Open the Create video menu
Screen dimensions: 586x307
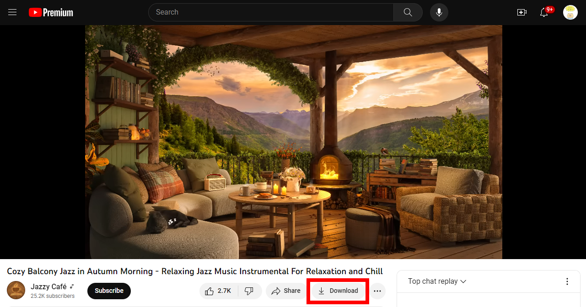[522, 12]
